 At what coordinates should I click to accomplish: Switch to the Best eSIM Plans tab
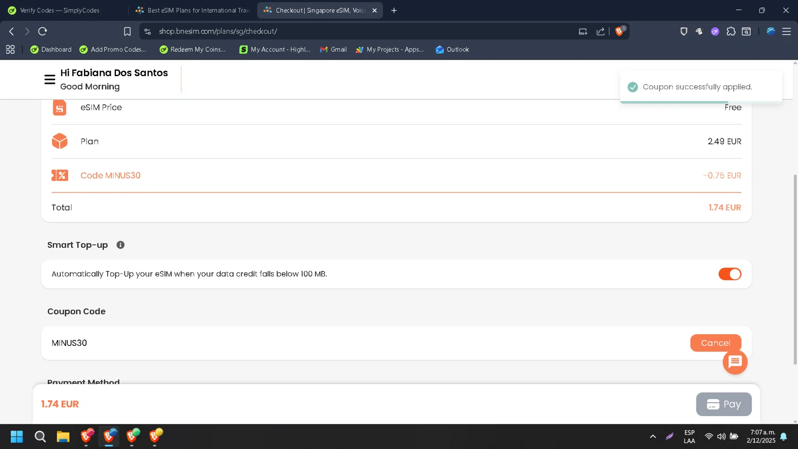[193, 10]
